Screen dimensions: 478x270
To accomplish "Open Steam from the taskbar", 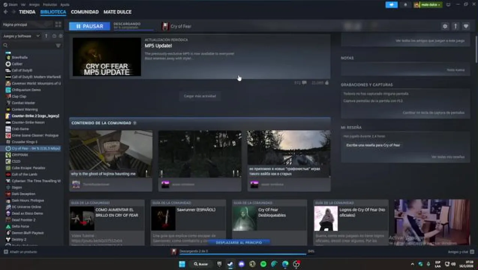I will click(230, 264).
